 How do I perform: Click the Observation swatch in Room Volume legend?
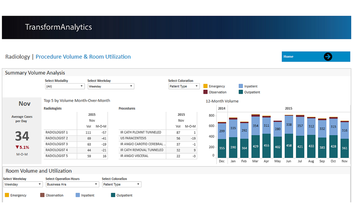(42, 195)
